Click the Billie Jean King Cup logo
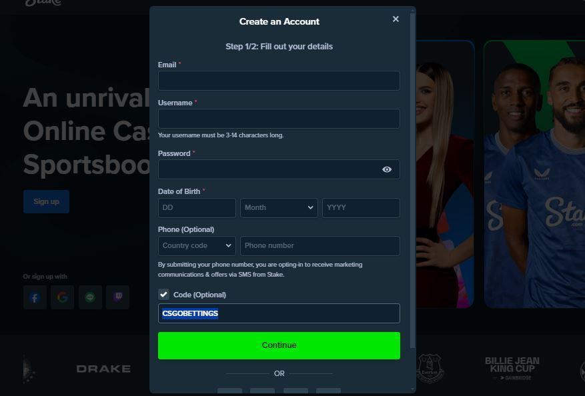 [512, 369]
